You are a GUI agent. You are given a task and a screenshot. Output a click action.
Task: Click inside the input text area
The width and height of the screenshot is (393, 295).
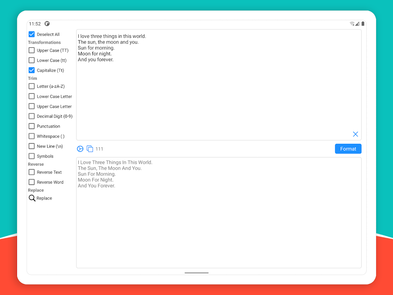[219, 85]
